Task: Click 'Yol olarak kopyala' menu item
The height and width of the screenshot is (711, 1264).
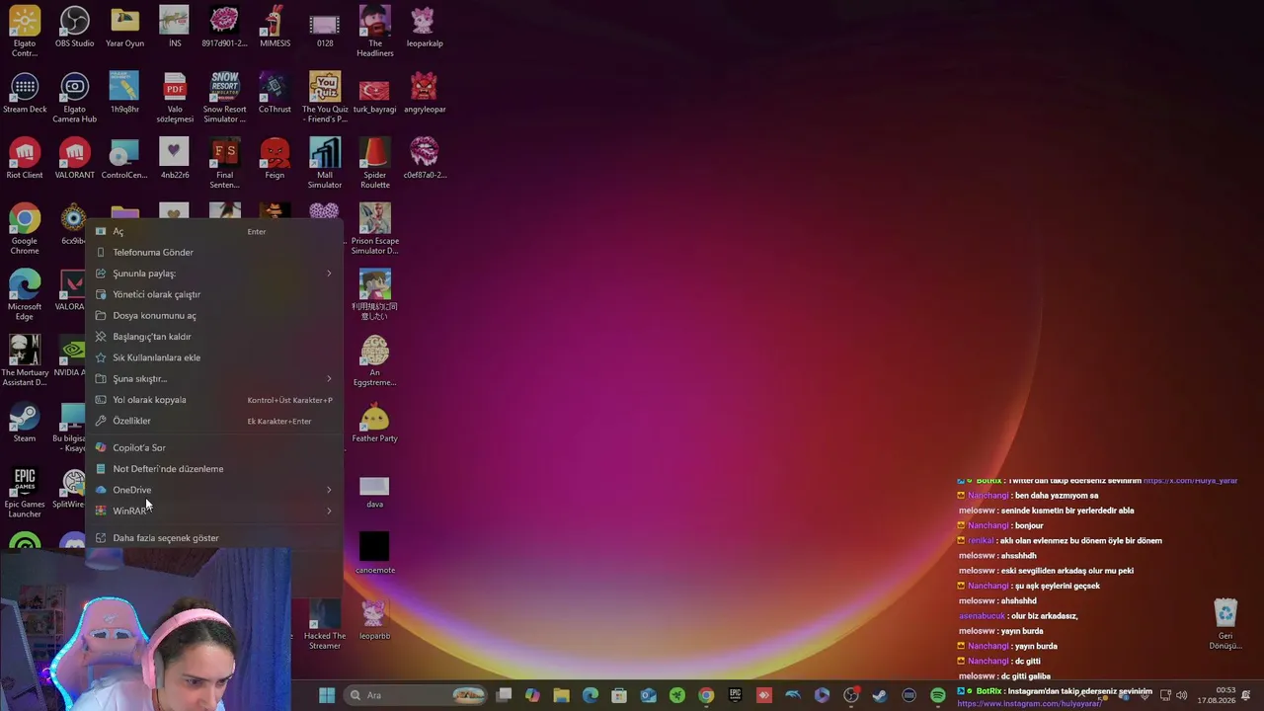Action: coord(215,400)
